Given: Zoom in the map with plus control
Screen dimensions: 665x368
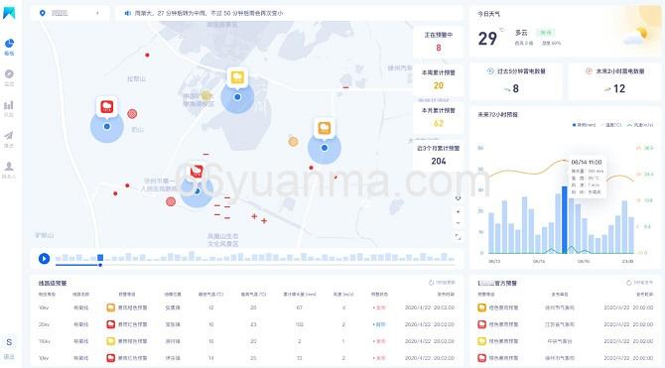Looking at the screenshot, I should [458, 211].
